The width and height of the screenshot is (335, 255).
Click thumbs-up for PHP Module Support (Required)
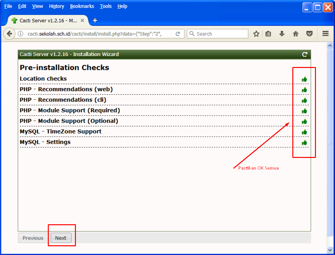(x=304, y=111)
